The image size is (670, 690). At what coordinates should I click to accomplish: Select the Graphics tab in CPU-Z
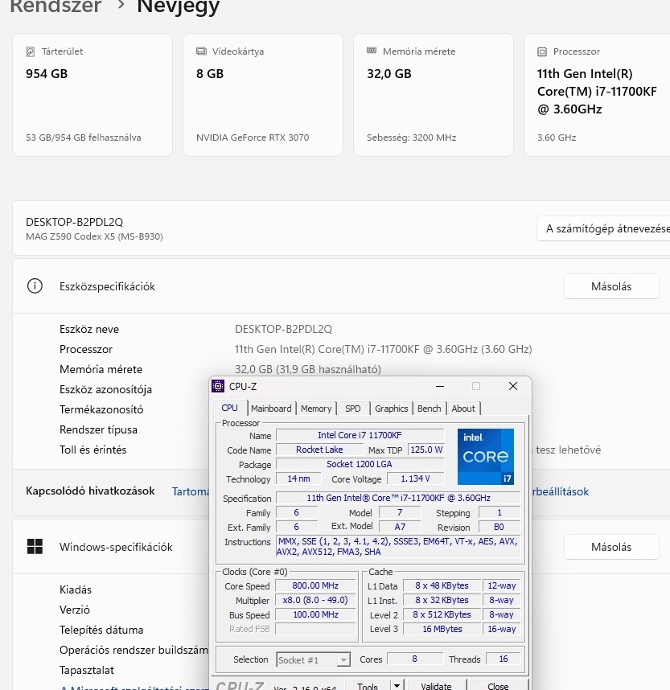click(392, 409)
